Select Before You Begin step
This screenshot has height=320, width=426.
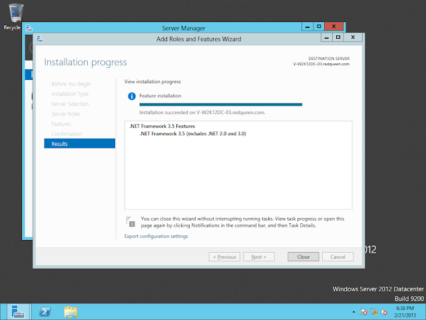(71, 84)
